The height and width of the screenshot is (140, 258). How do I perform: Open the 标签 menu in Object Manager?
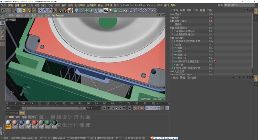click(202, 11)
